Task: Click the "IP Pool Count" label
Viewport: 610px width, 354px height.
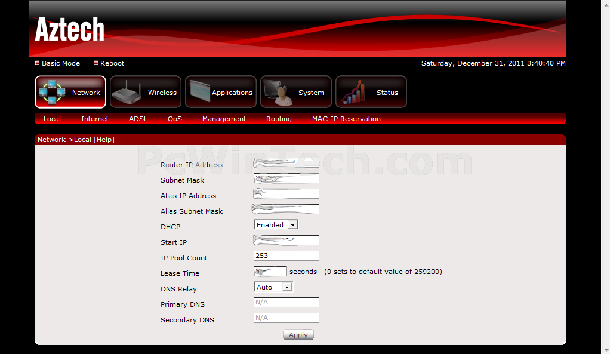Action: pos(184,257)
